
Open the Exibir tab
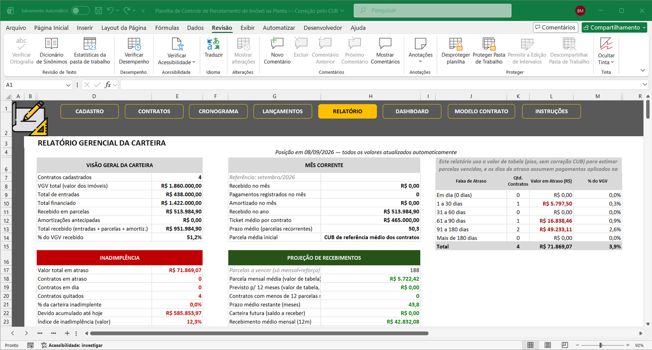(x=247, y=28)
